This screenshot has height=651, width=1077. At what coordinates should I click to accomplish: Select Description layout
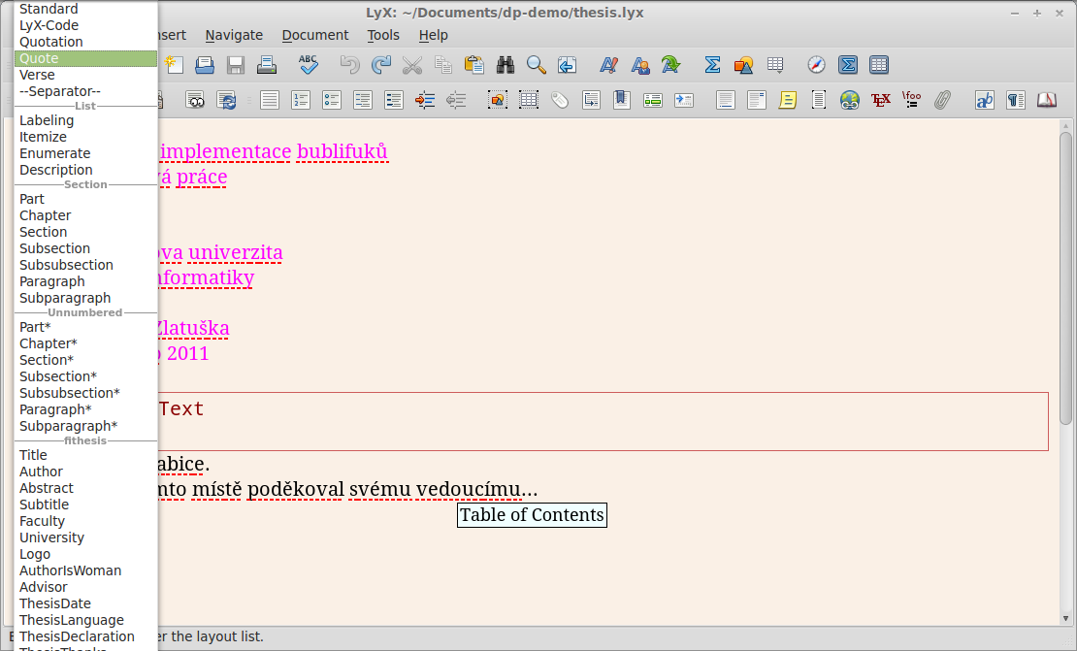(x=85, y=170)
